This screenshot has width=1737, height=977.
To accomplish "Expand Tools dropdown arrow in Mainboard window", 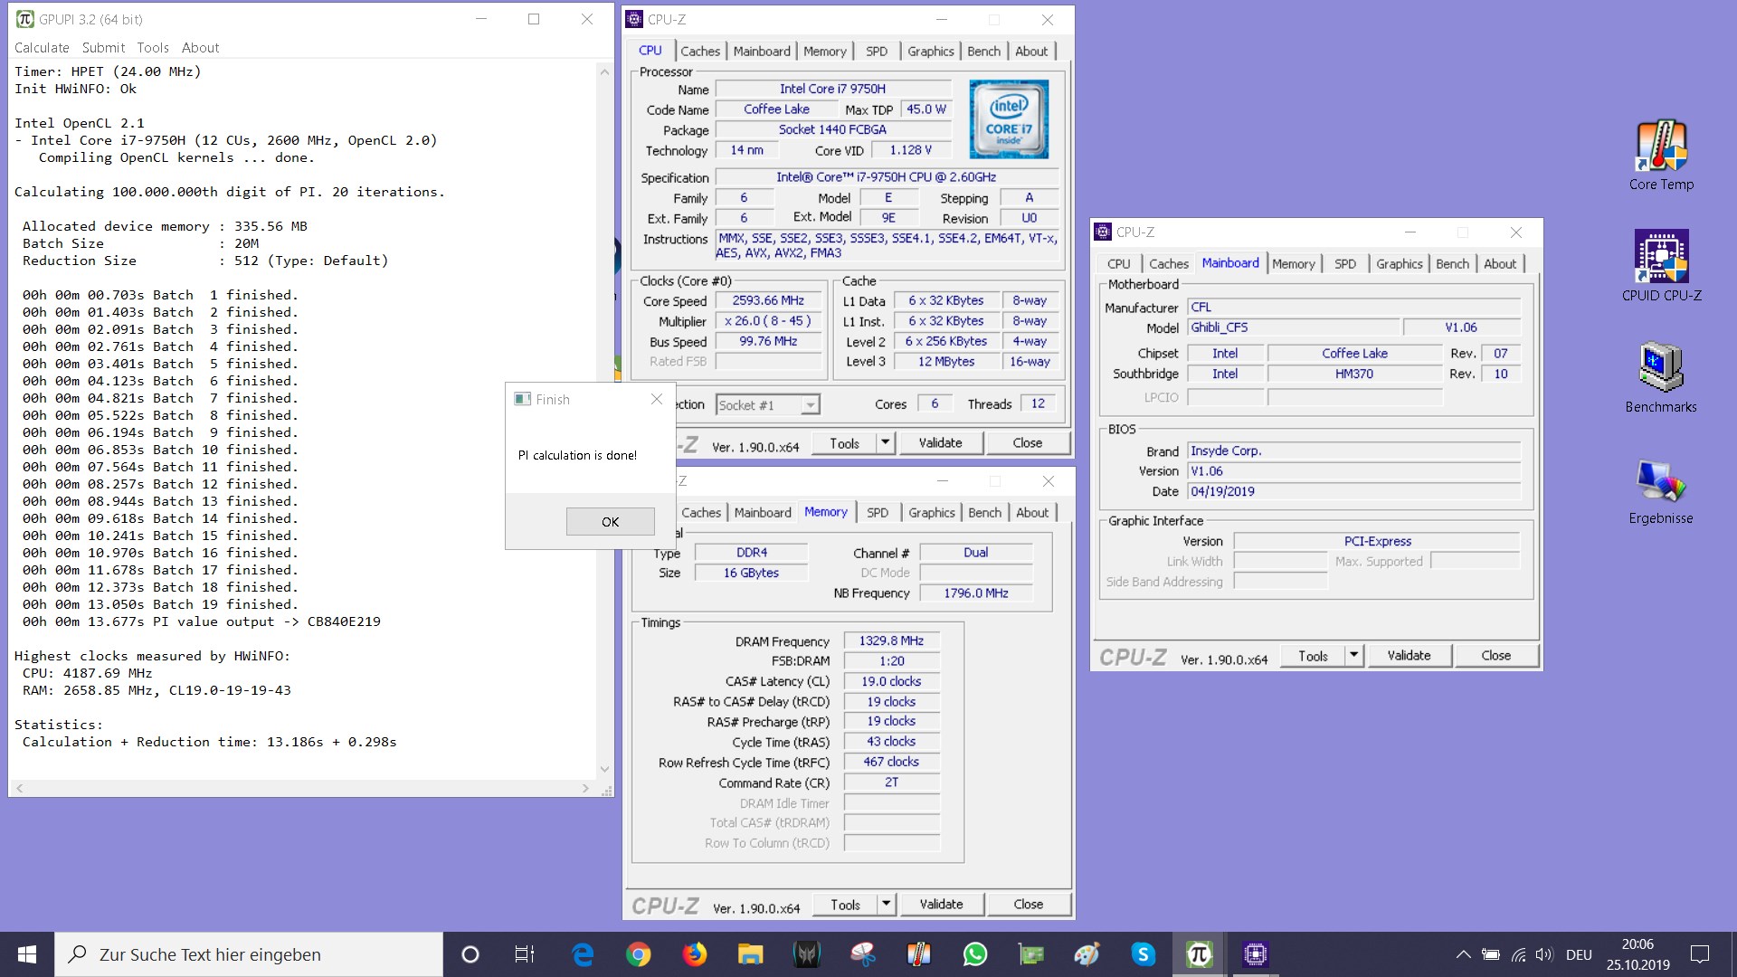I will 1354,655.
